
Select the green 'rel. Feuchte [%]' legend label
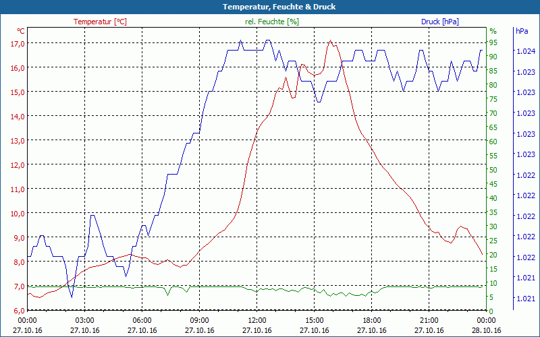pyautogui.click(x=272, y=22)
